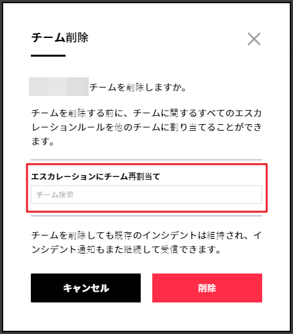Click the dark backdrop outside the dialog

pos(1,167)
